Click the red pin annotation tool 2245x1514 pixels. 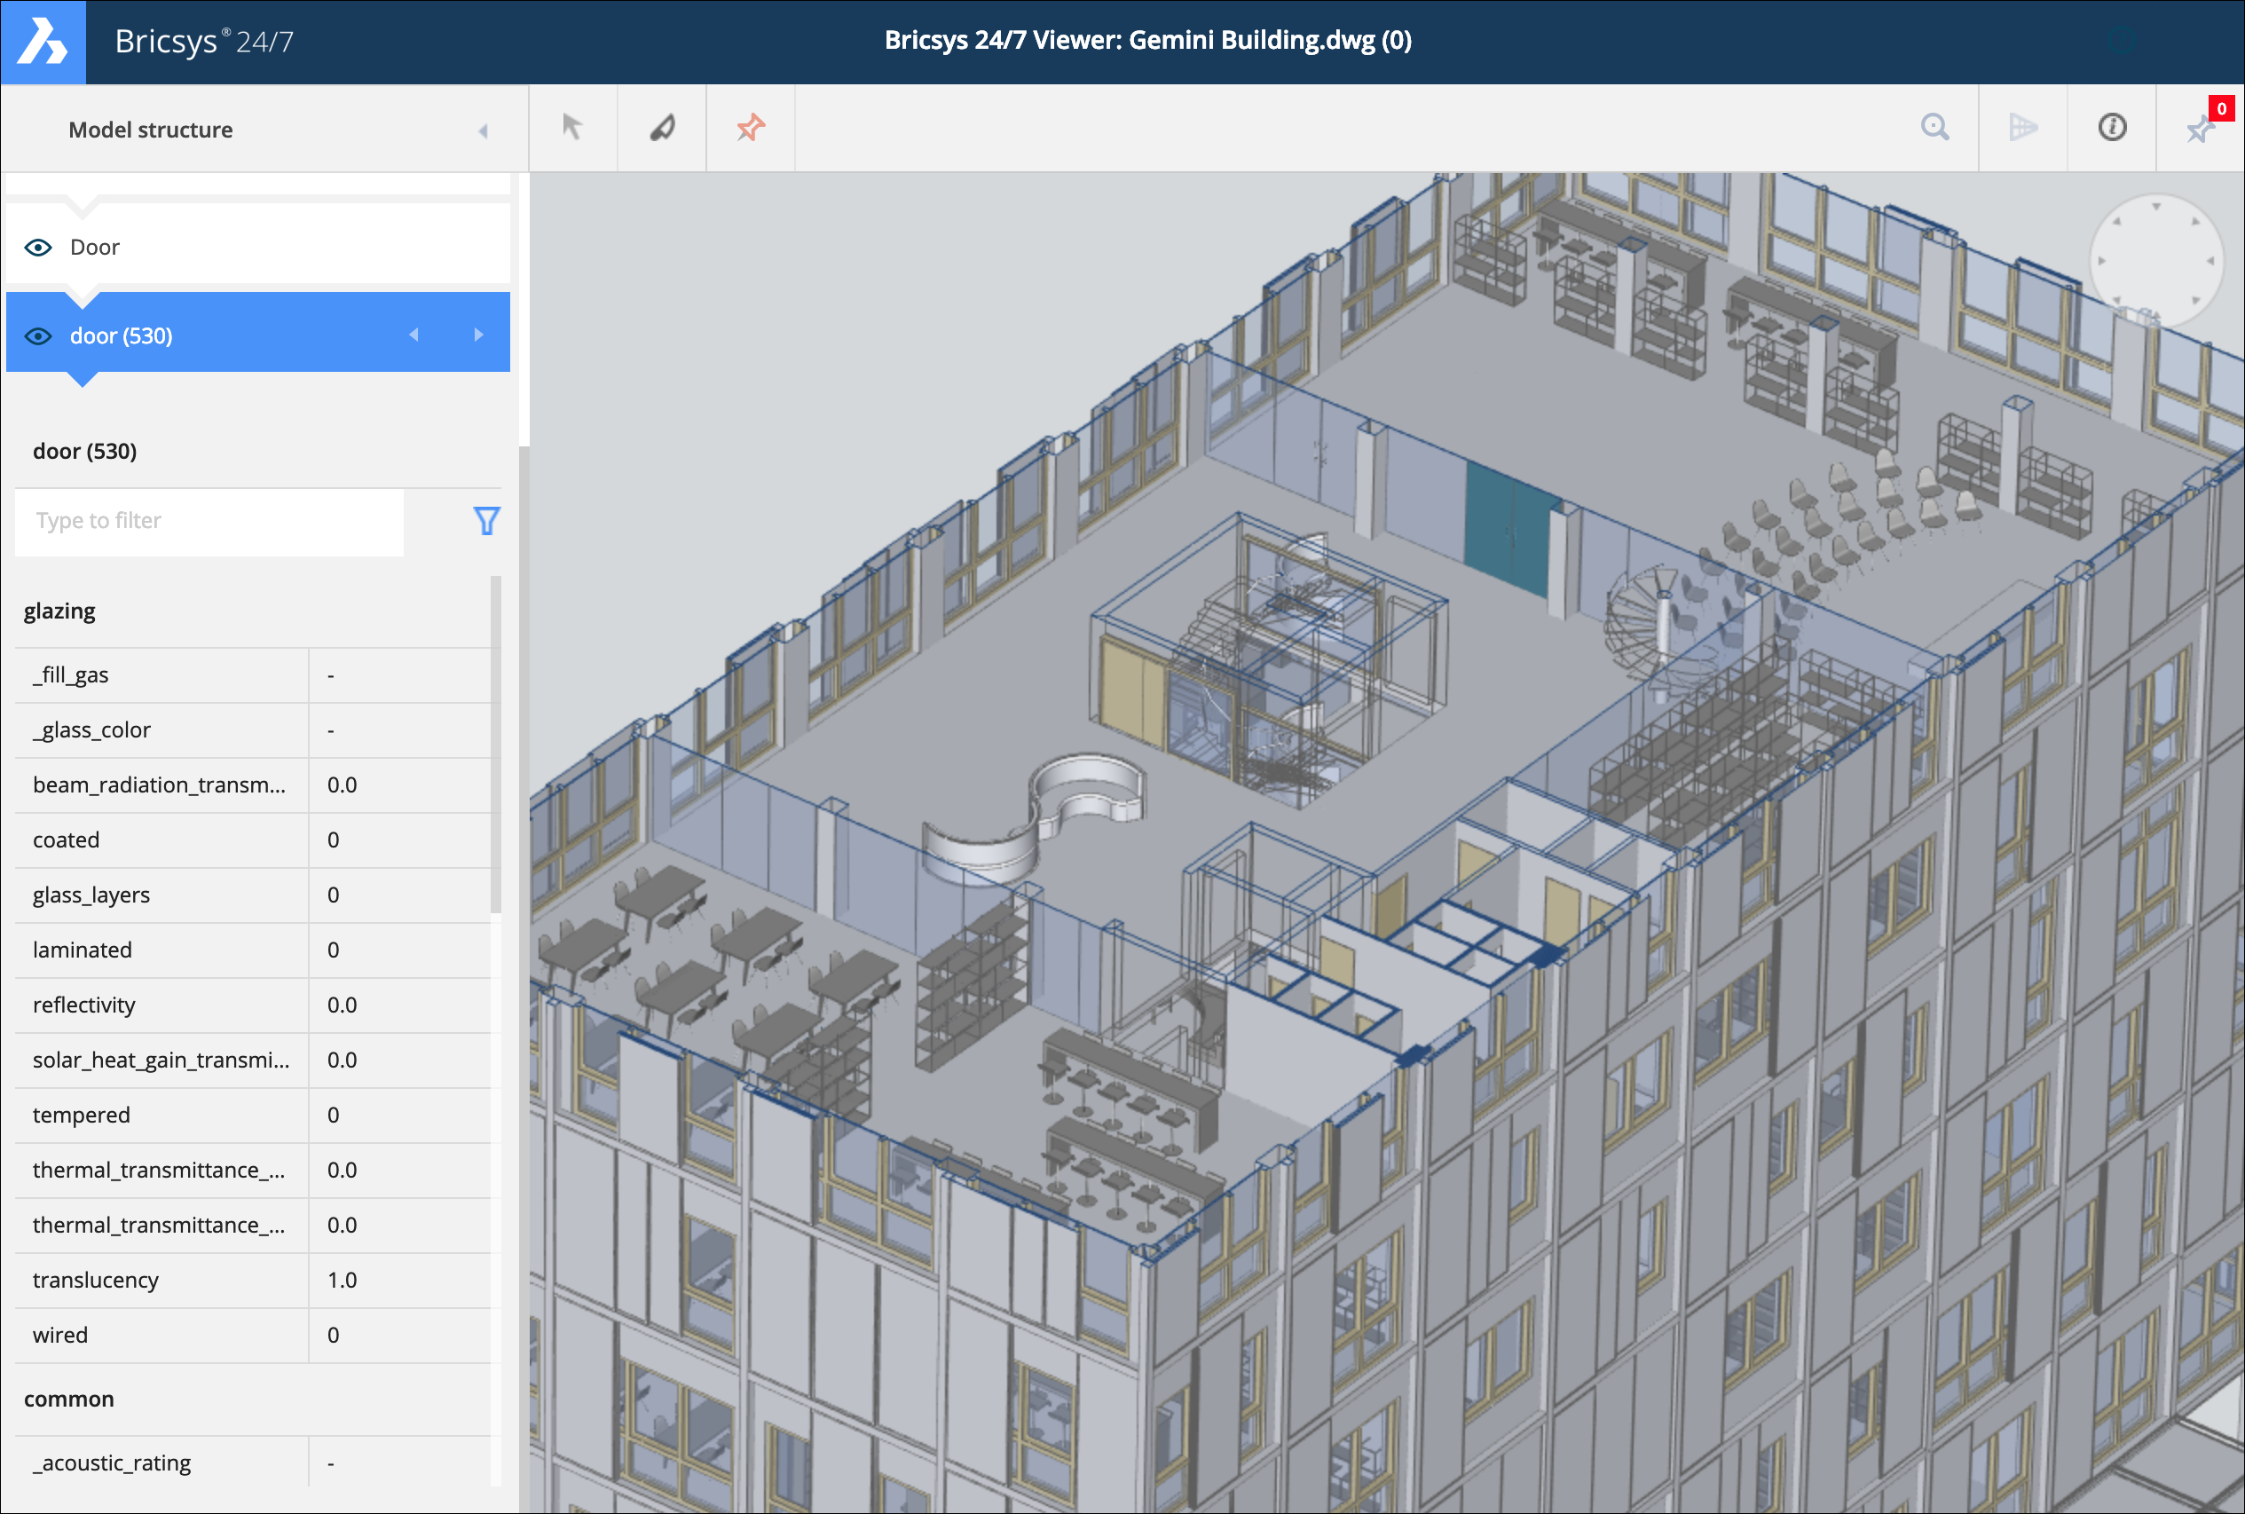(x=751, y=128)
